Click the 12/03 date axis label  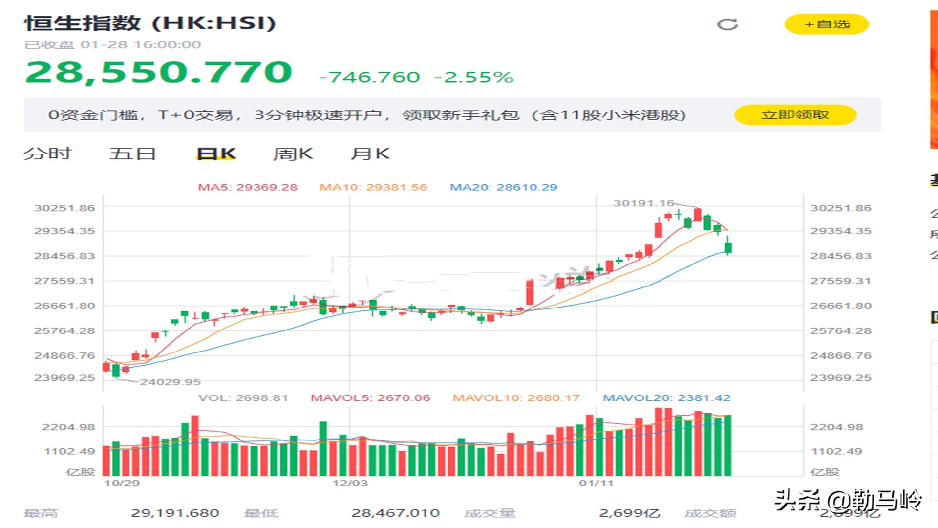click(350, 483)
